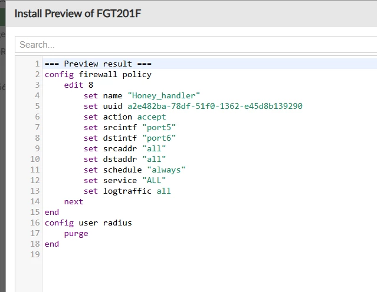
Task: Click the srcintf port5 value
Action: (x=159, y=127)
